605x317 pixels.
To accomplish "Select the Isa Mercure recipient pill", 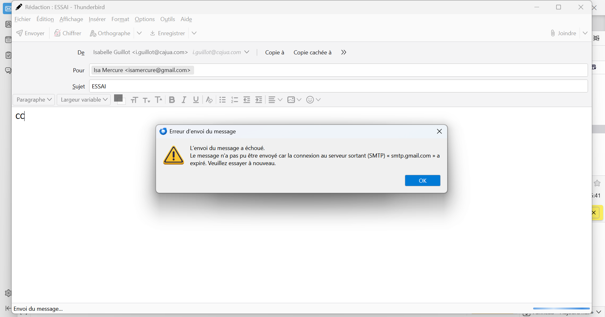I will tap(142, 70).
